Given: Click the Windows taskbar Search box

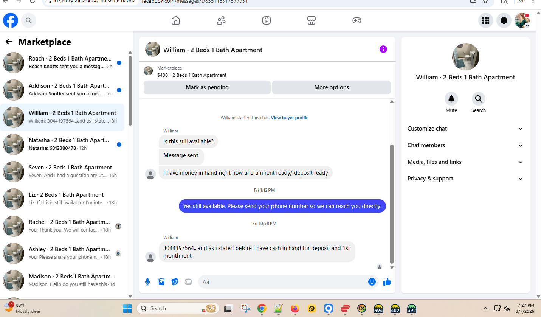Looking at the screenshot, I should pos(178,308).
